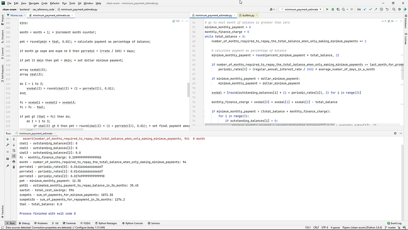Viewport: 408px width, 230px height.
Task: Close the minimum_payment_estimate run tab
Action: click(55, 134)
